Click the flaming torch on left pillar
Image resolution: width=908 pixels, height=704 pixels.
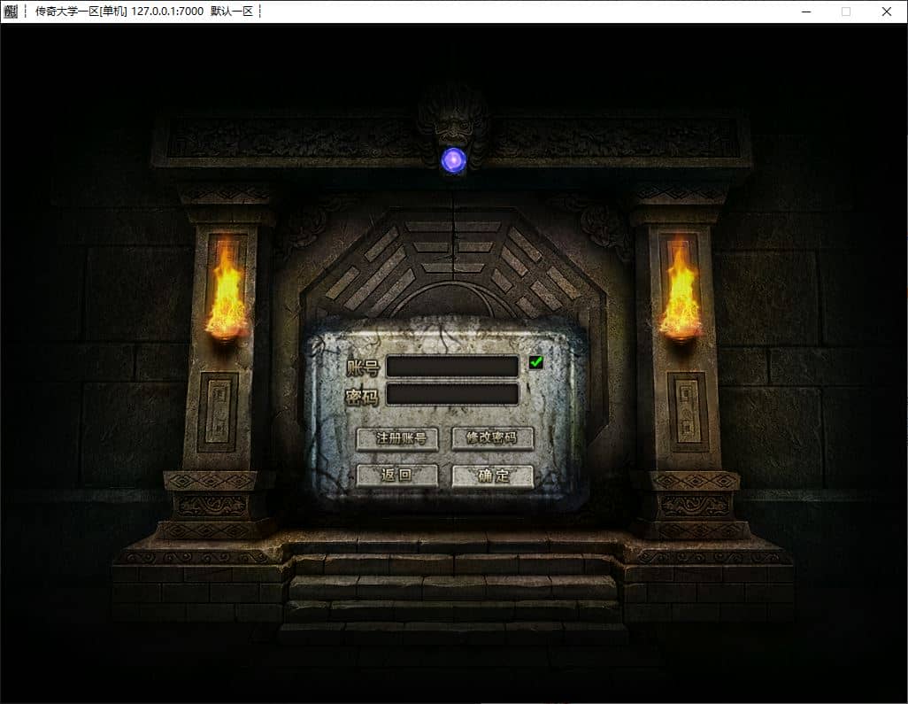coord(227,295)
